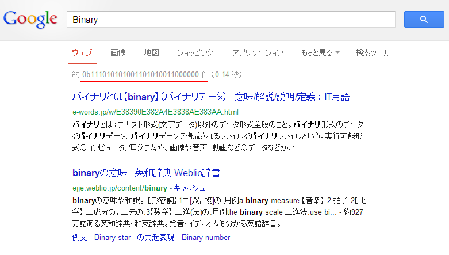Open binaryの意味 Weblio辞書 result

click(x=147, y=173)
